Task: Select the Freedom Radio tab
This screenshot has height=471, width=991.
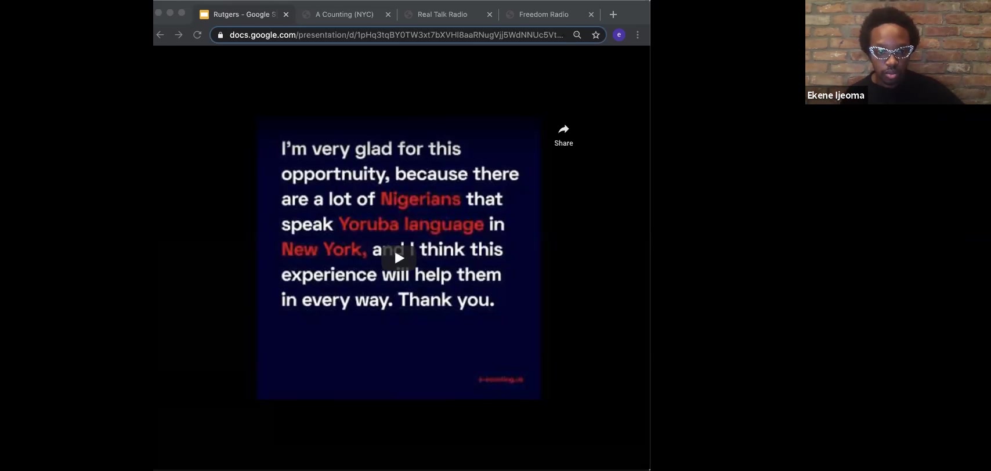Action: pyautogui.click(x=544, y=15)
